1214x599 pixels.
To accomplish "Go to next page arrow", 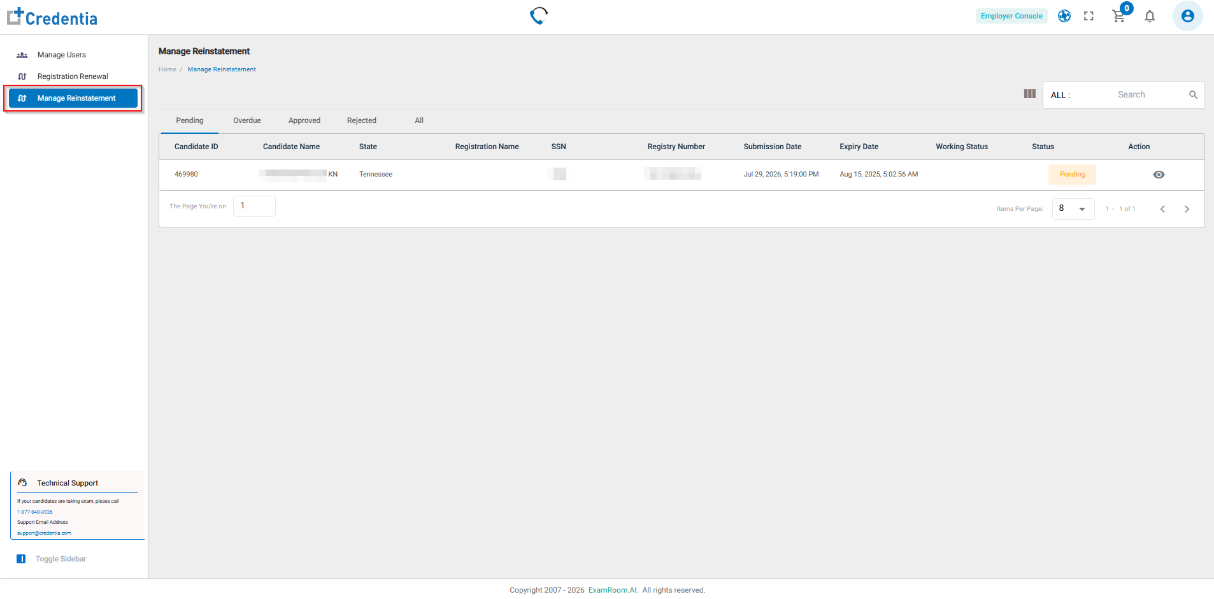I will pyautogui.click(x=1187, y=209).
